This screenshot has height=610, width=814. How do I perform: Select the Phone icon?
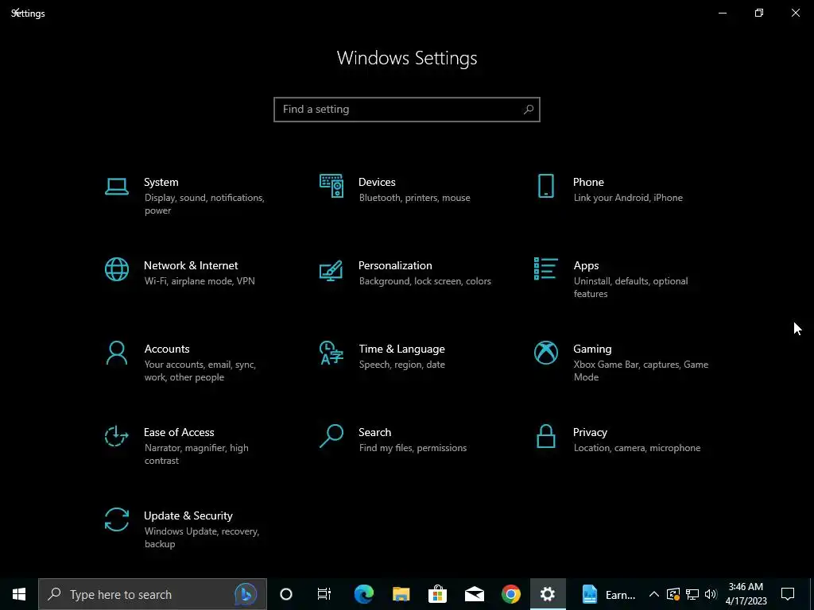tap(545, 186)
